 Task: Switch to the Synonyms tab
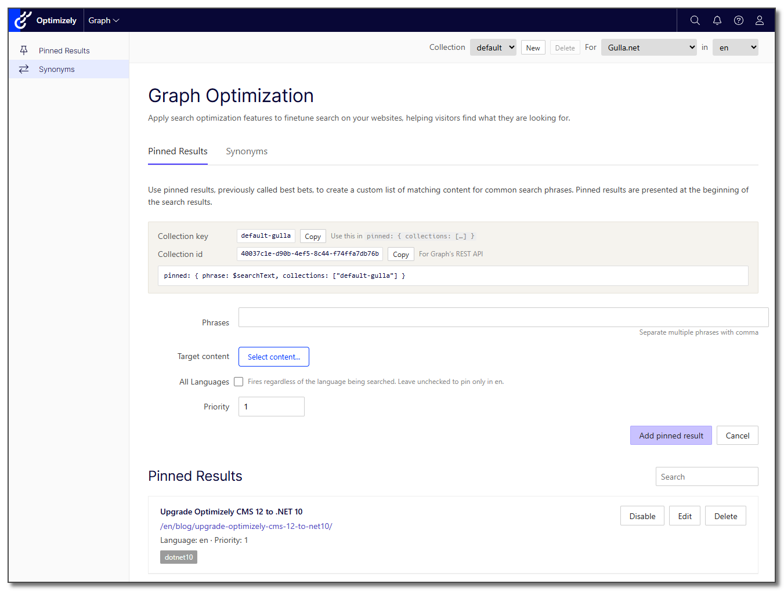tap(247, 151)
